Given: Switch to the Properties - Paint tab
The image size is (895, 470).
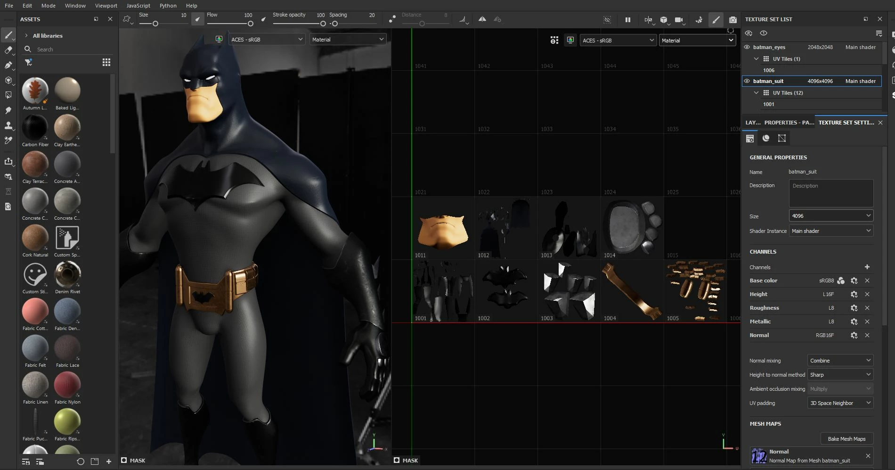Looking at the screenshot, I should click(789, 123).
